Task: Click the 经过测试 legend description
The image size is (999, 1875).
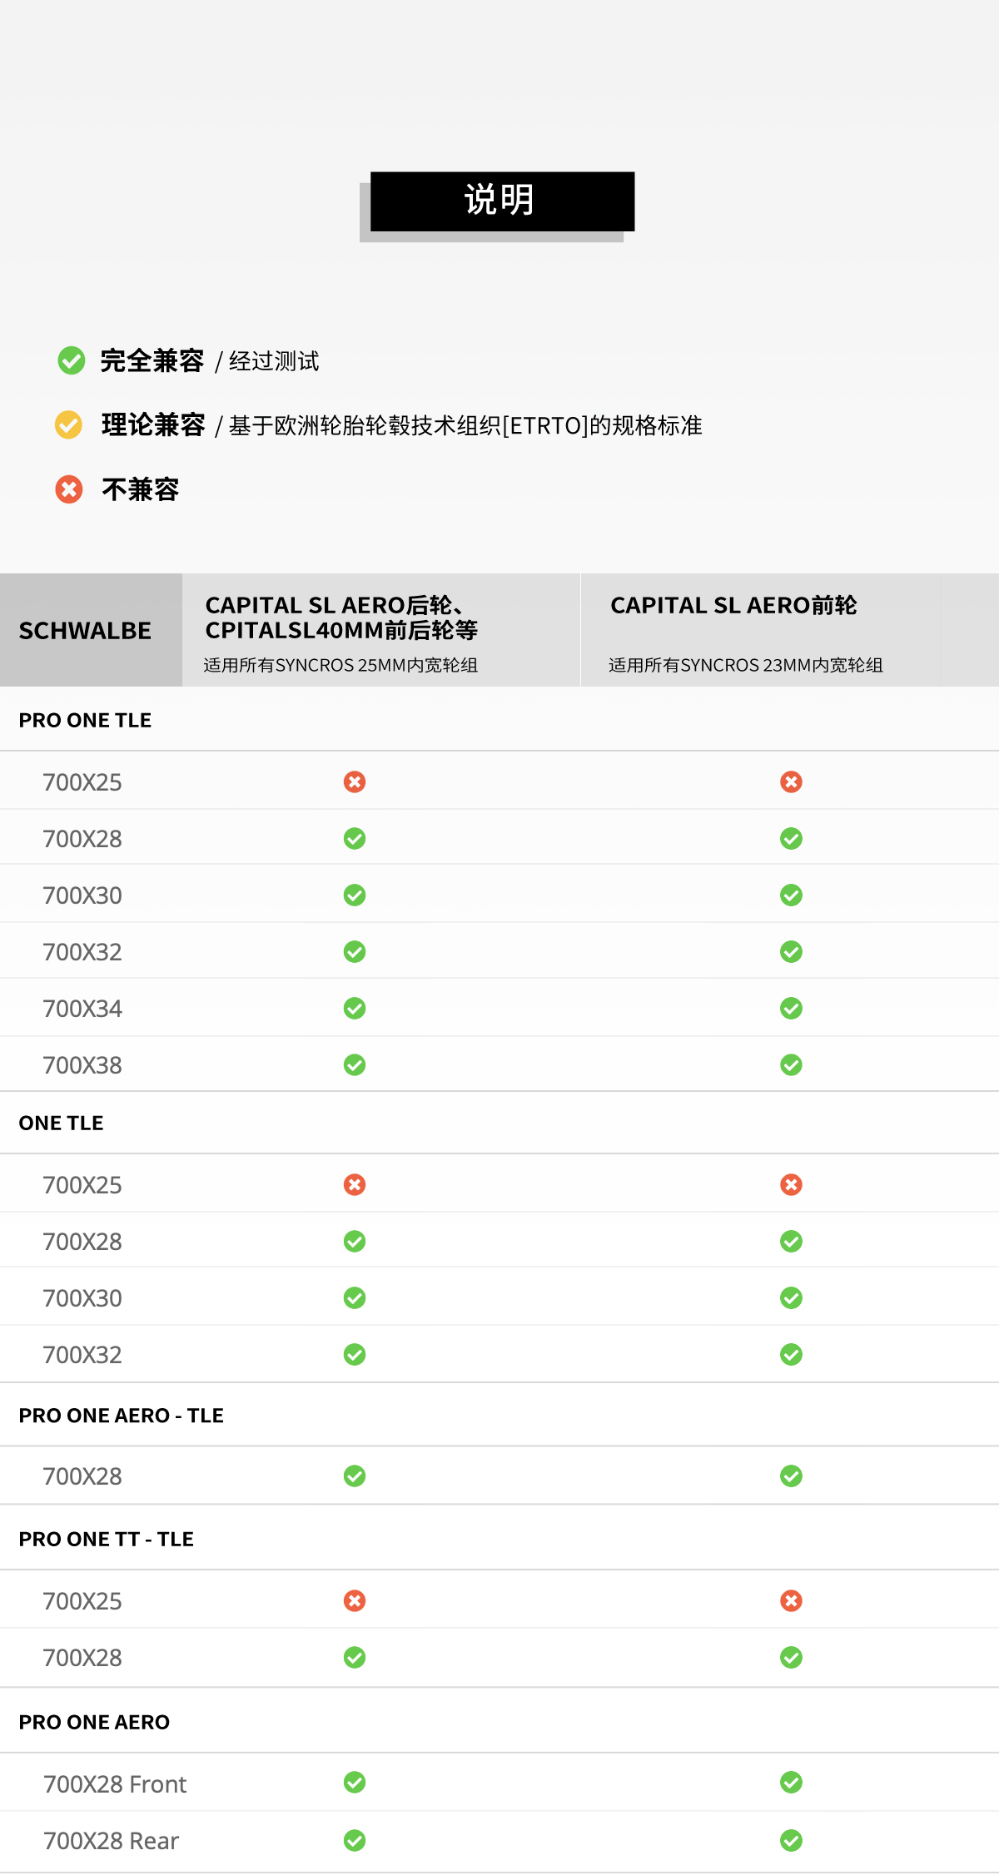Action: [x=274, y=361]
